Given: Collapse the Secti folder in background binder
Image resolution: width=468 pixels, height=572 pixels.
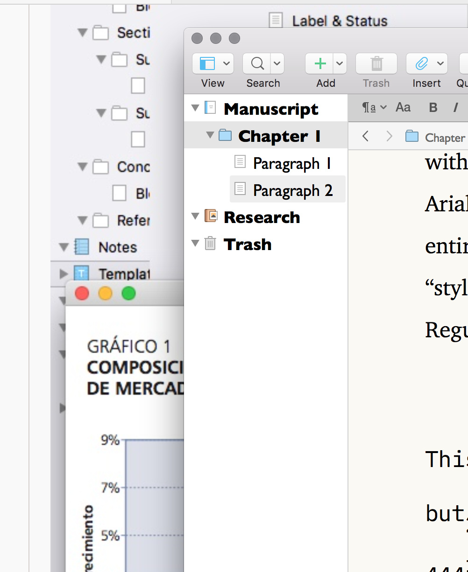Looking at the screenshot, I should click(83, 32).
